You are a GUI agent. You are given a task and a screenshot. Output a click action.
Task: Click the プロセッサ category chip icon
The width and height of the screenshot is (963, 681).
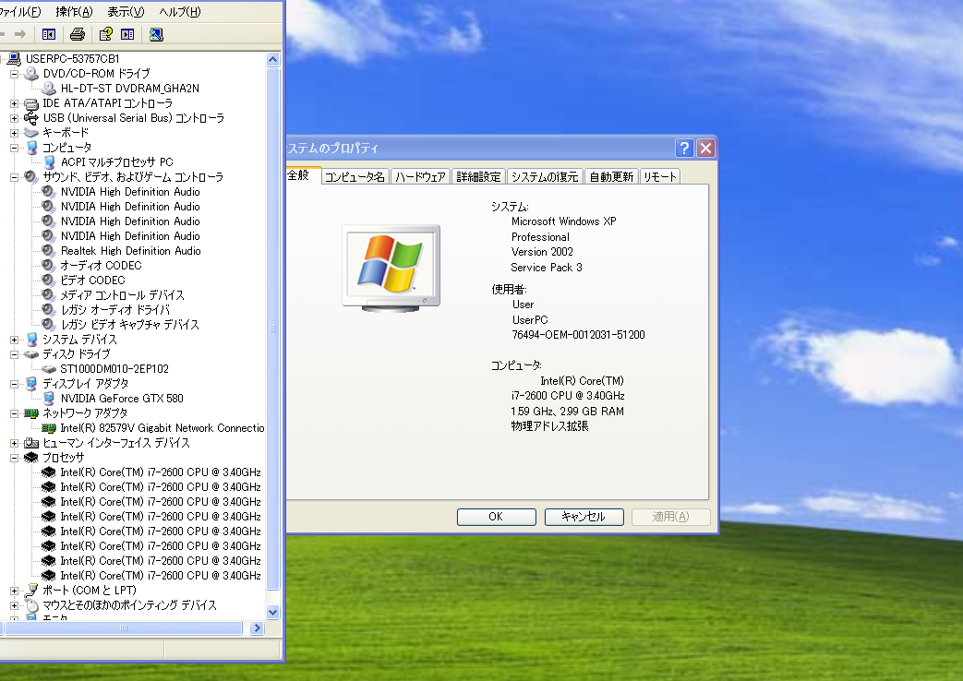[31, 458]
